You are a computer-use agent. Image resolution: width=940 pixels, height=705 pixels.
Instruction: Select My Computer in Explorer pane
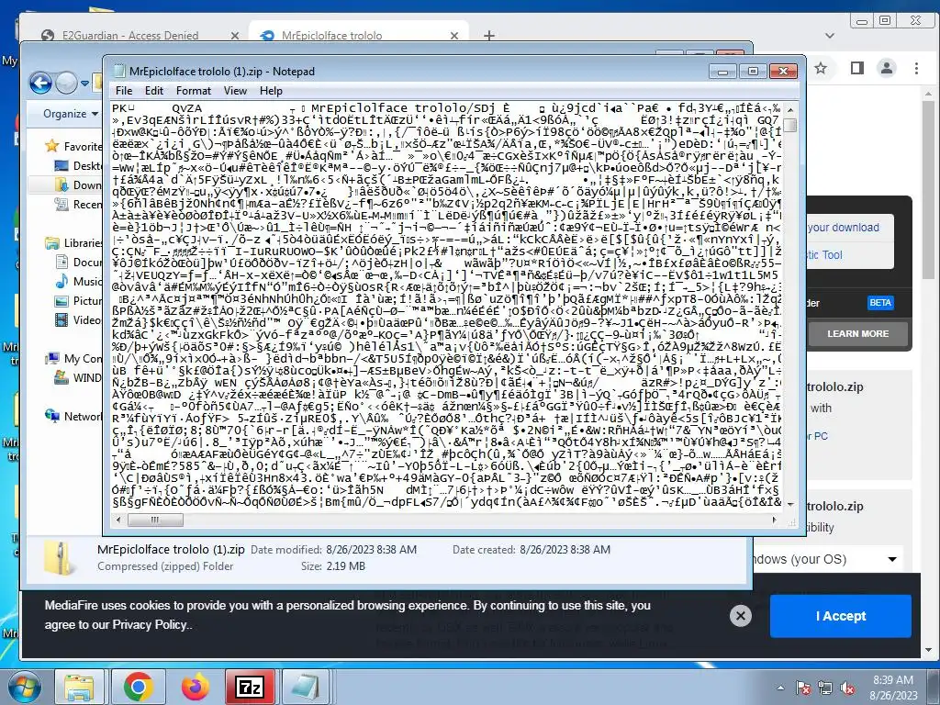(x=74, y=359)
